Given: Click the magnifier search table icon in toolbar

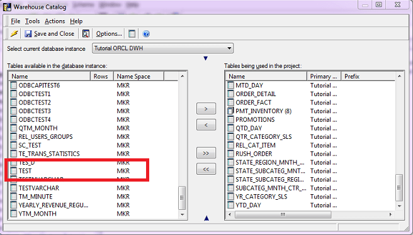Looking at the screenshot, I should coord(86,34).
